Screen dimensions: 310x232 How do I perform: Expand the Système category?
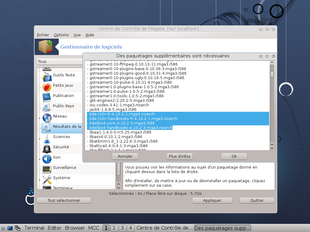[x=40, y=180]
